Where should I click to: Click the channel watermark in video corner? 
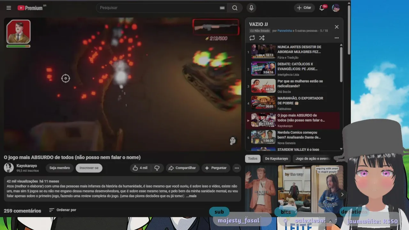click(233, 140)
